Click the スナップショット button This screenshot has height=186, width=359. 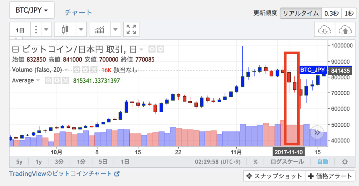click(x=274, y=176)
